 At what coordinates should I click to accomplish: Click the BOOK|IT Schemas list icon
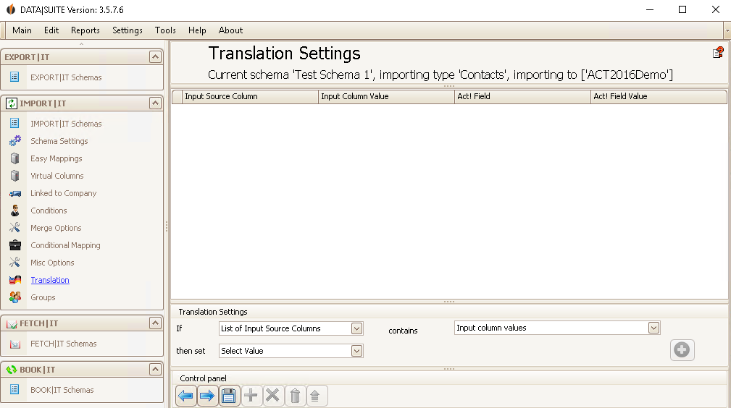14,389
